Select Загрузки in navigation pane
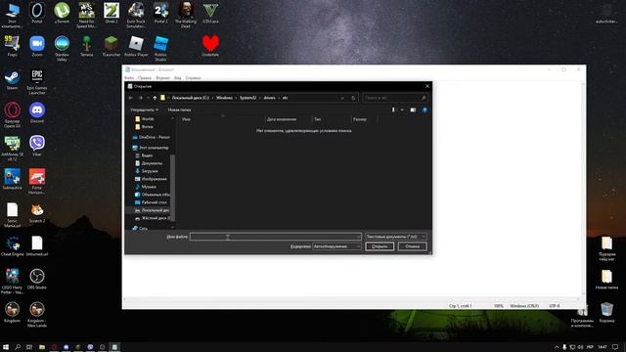The width and height of the screenshot is (626, 352). point(146,171)
